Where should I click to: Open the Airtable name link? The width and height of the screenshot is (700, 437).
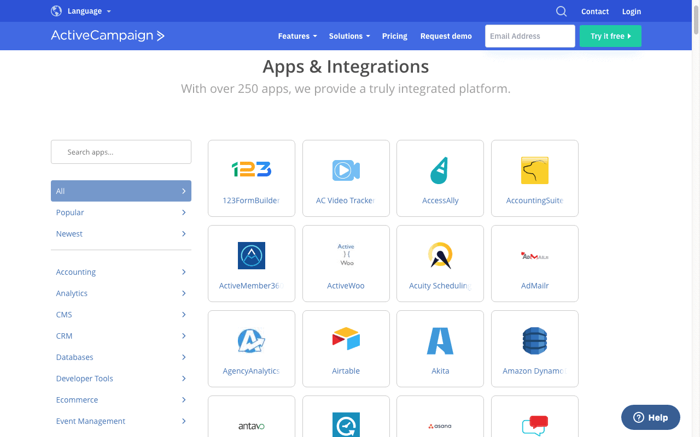[346, 371]
